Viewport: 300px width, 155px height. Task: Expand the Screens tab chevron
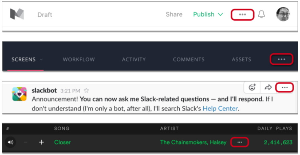tap(42, 60)
